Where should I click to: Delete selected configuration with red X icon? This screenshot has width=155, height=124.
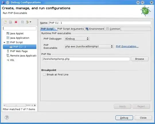[16, 22]
